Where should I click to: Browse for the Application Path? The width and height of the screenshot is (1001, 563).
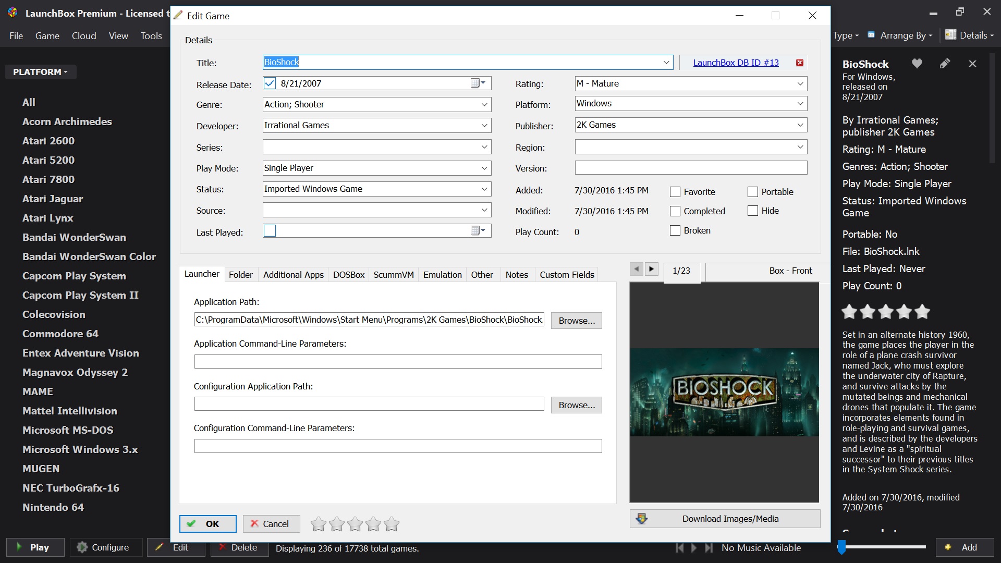577,321
